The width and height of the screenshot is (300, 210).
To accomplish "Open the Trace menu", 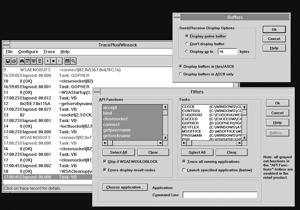I will point(49,52).
